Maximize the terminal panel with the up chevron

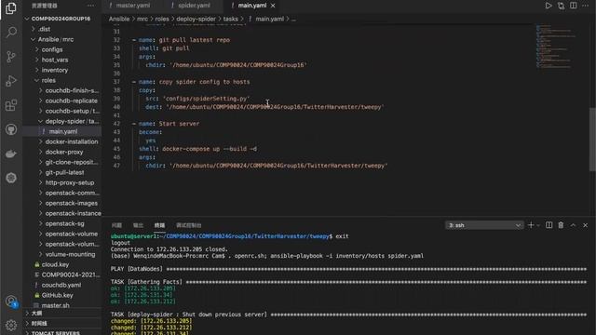[x=573, y=225]
